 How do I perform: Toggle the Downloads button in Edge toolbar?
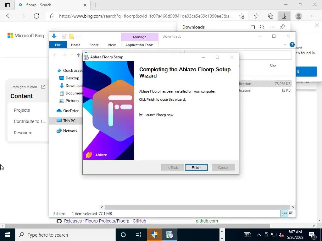[x=284, y=16]
